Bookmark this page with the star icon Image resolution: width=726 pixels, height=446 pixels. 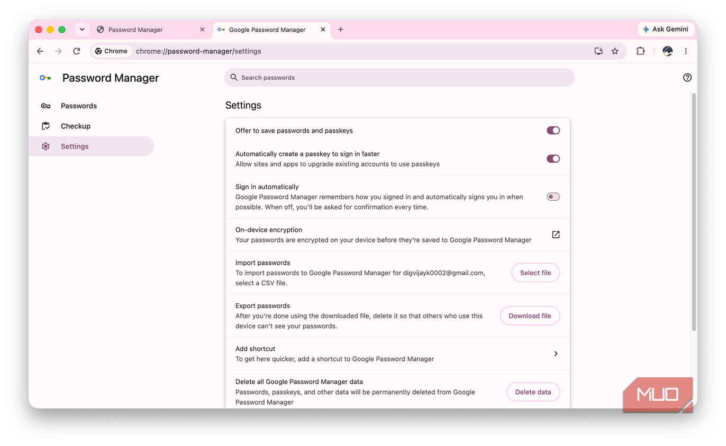tap(615, 51)
